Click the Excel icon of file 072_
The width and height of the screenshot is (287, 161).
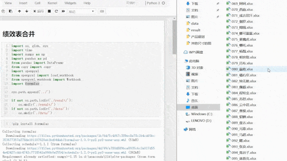[228, 21]
